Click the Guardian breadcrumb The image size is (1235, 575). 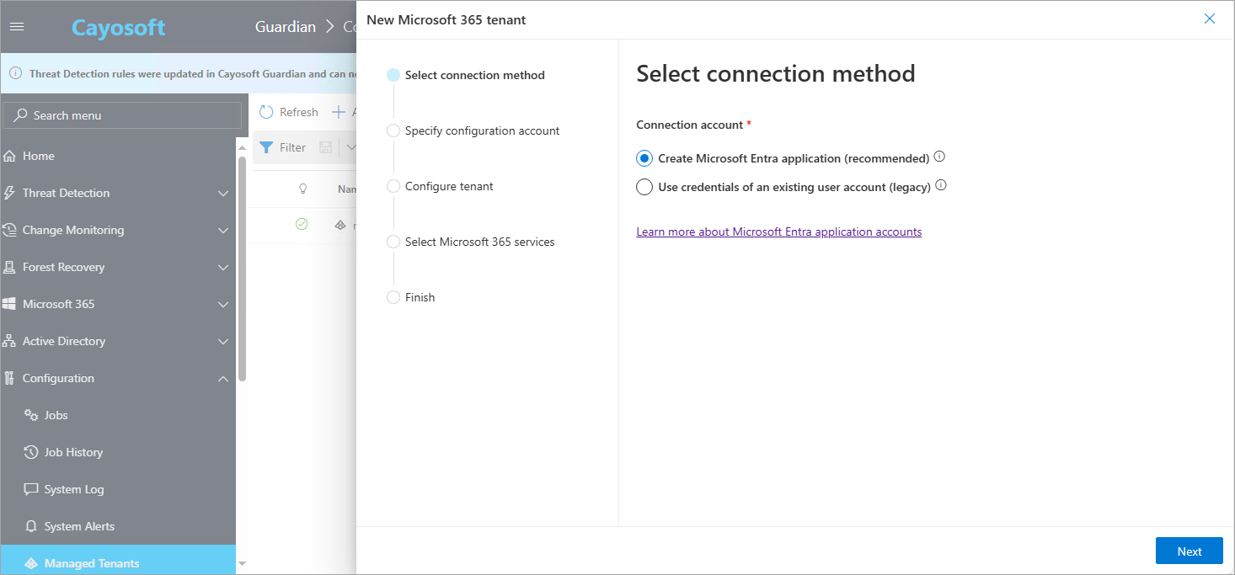click(x=286, y=26)
